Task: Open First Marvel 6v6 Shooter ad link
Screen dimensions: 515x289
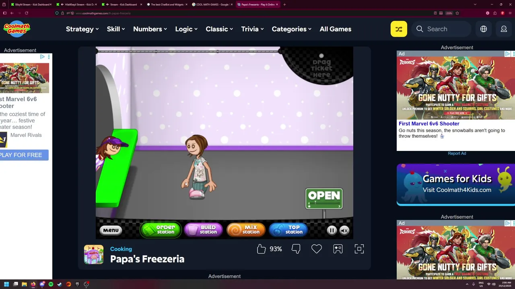Action: pos(429,124)
